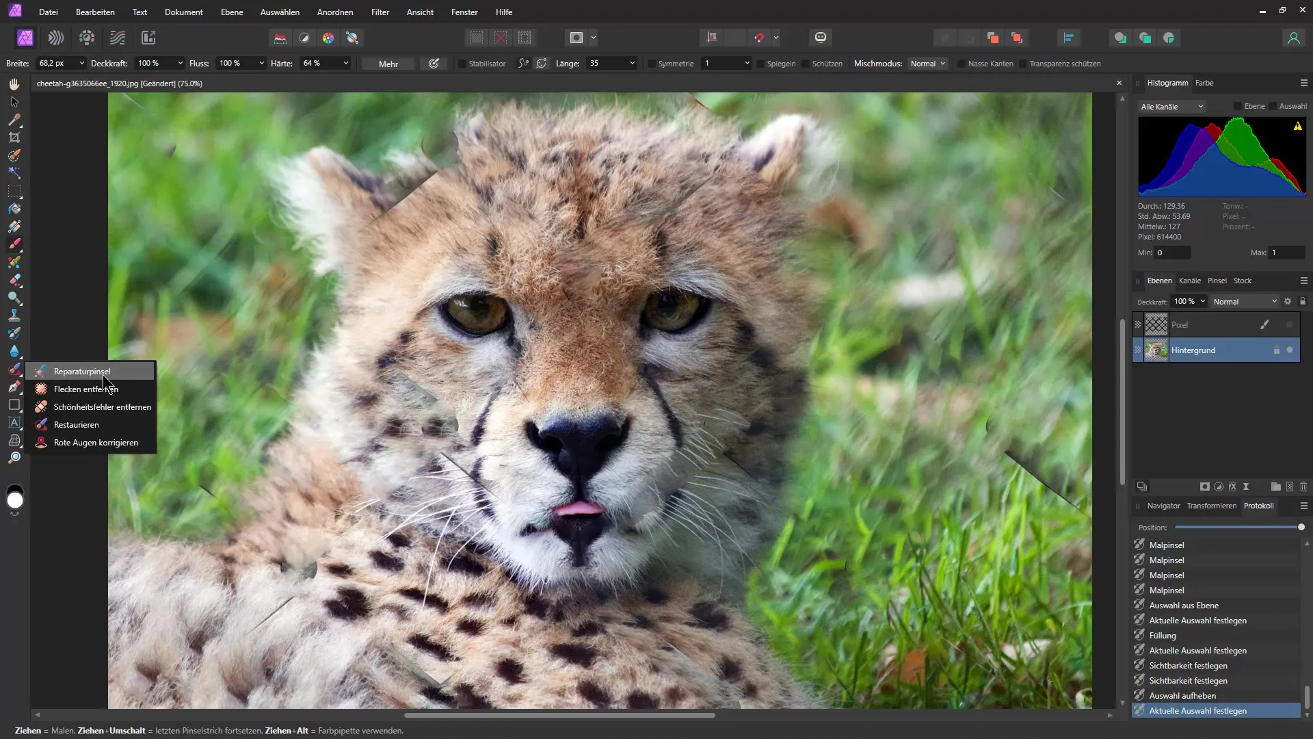Switch to the Liquify Persona
Screen dimensions: 1313x739
point(56,38)
